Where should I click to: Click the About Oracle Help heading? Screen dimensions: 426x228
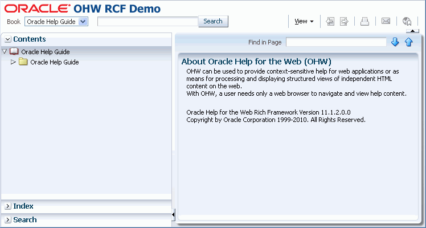click(x=256, y=62)
